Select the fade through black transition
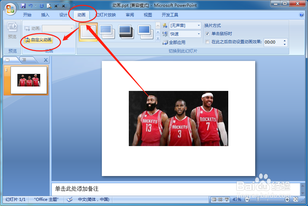The width and height of the screenshot is (308, 206). [x=126, y=32]
